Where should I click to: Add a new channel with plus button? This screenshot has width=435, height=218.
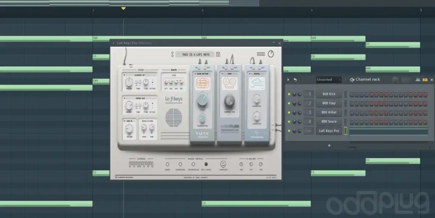click(329, 146)
